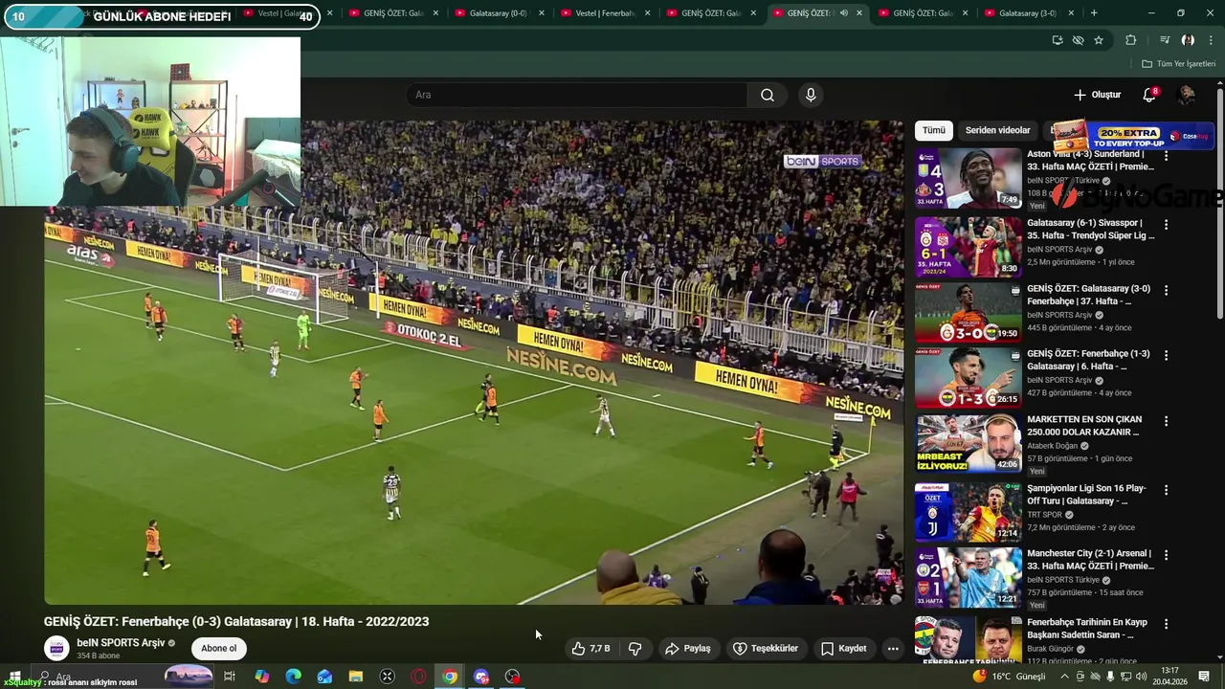Viewport: 1225px width, 689px height.
Task: Open a new browser tab
Action: click(1094, 13)
